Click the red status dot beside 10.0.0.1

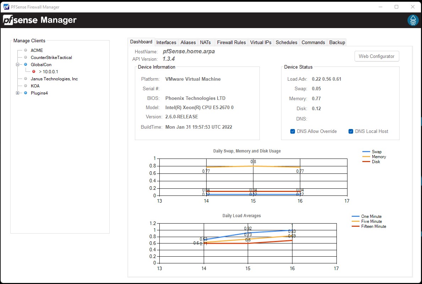click(x=34, y=71)
